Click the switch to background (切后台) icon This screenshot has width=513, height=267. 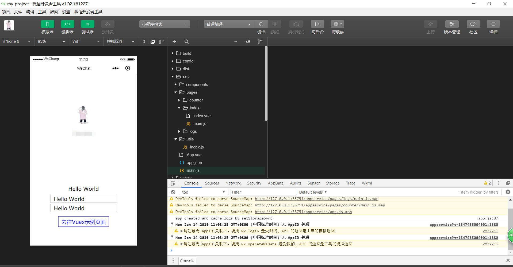click(x=317, y=24)
